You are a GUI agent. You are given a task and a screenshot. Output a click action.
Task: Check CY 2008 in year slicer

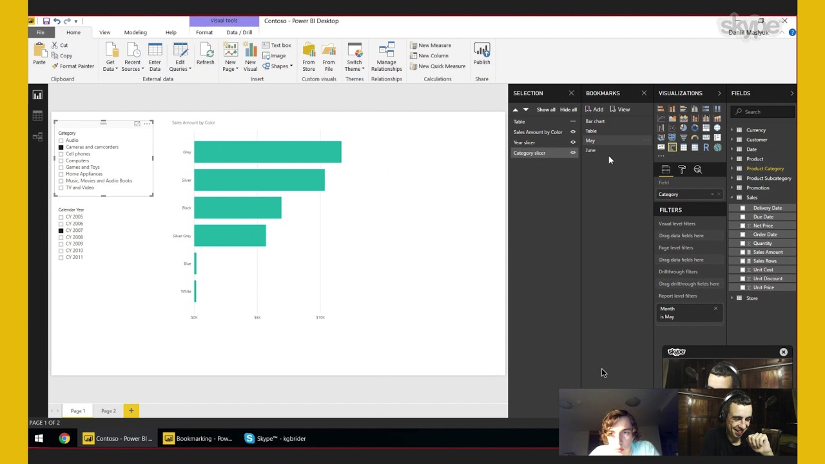[61, 237]
